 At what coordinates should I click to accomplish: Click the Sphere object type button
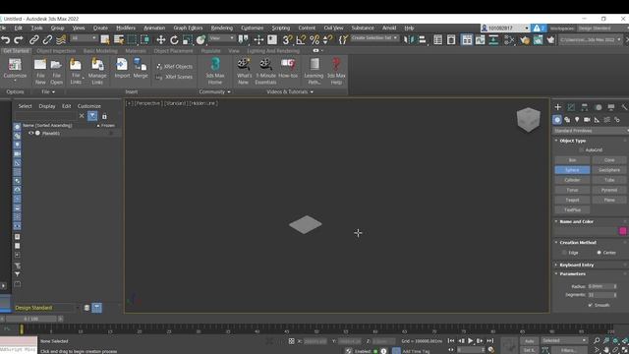572,170
